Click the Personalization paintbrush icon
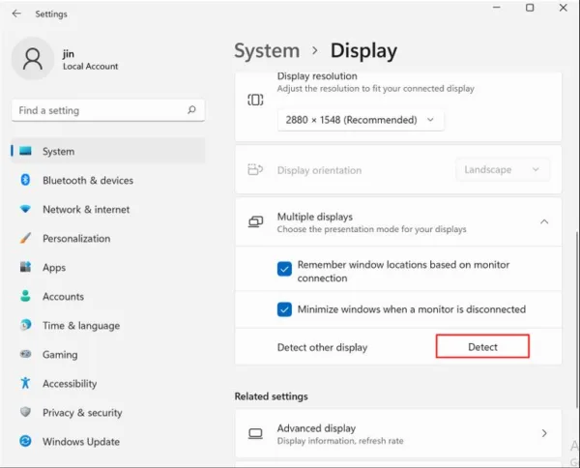 pos(25,238)
